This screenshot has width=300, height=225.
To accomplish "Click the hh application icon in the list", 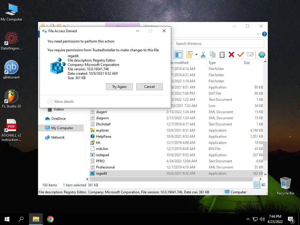I will click(x=92, y=143).
